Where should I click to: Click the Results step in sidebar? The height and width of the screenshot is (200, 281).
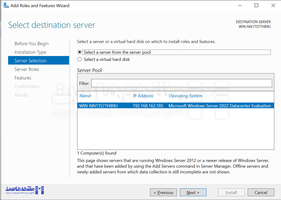point(21,95)
